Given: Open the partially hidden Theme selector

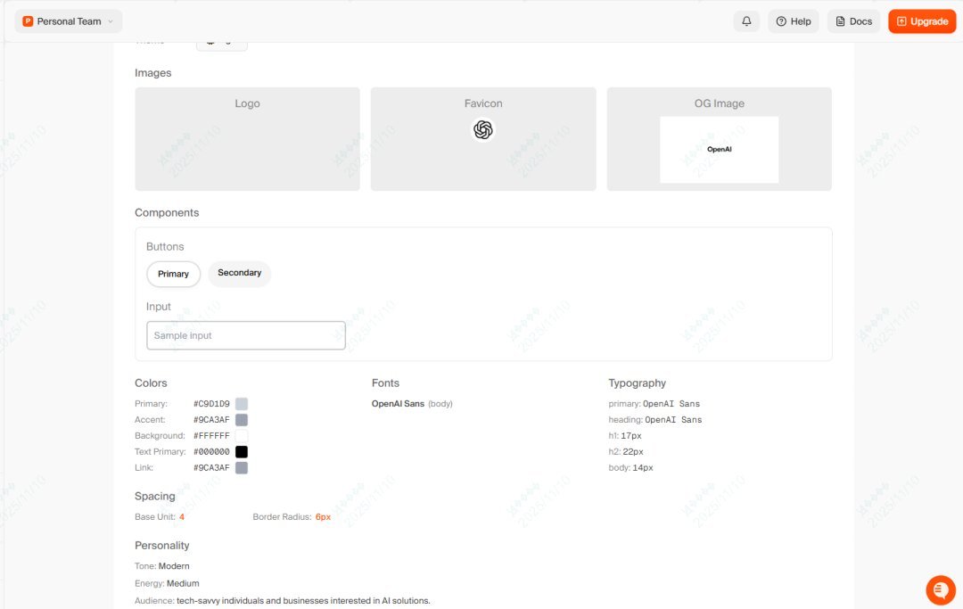Looking at the screenshot, I should (x=222, y=45).
